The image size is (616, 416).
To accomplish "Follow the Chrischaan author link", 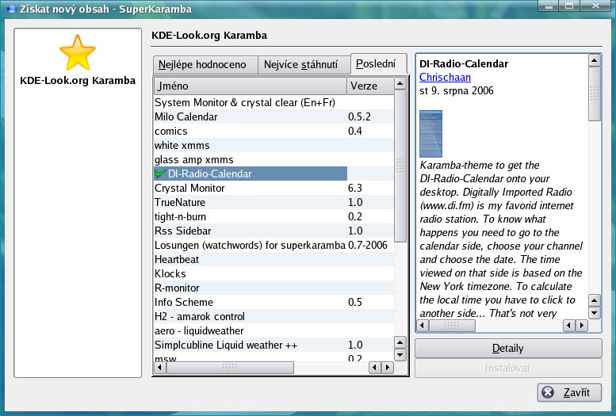I will click(445, 77).
